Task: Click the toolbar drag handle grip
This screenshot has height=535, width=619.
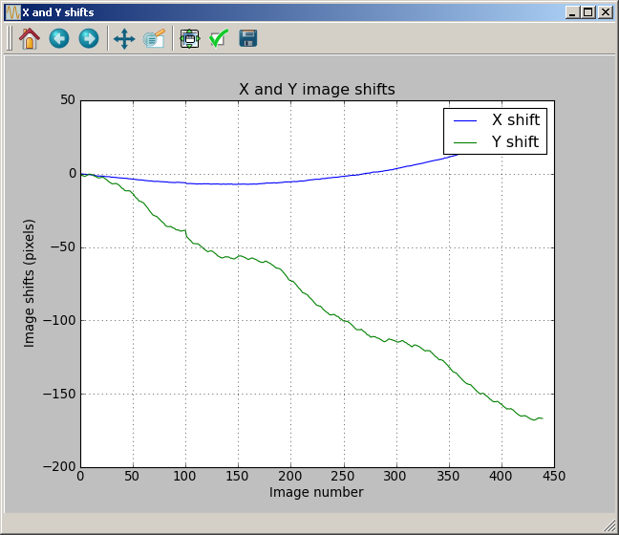Action: (x=10, y=38)
